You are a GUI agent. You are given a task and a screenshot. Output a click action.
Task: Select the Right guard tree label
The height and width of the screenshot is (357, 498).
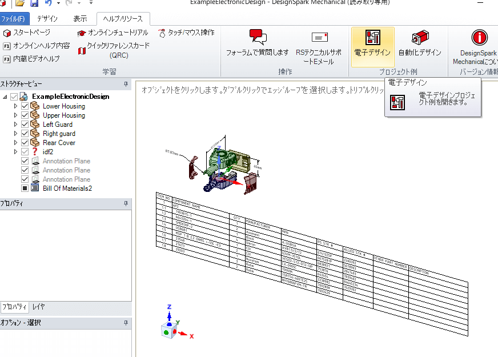pos(59,134)
